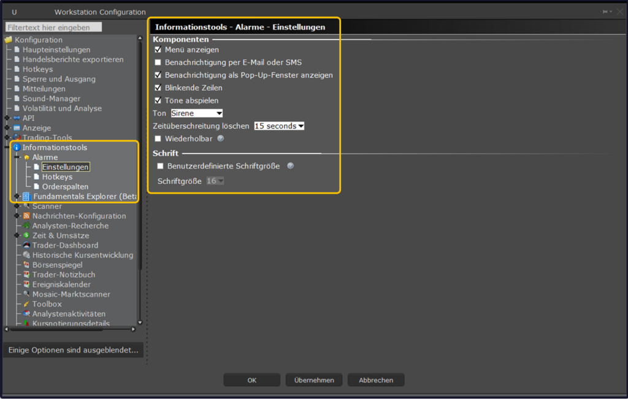Select Hotkeys under Alarme

click(57, 177)
